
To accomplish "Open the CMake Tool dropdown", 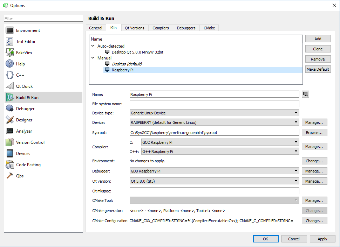I will [214, 200].
